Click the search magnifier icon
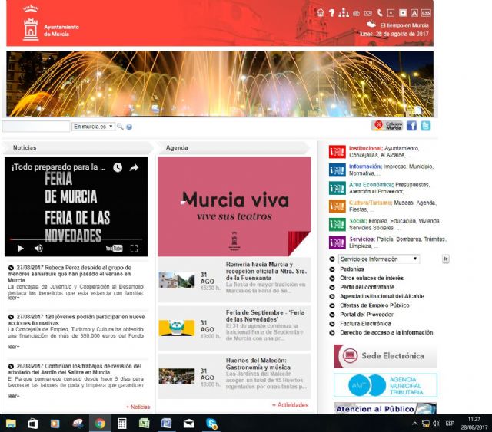The image size is (492, 432). point(121,127)
